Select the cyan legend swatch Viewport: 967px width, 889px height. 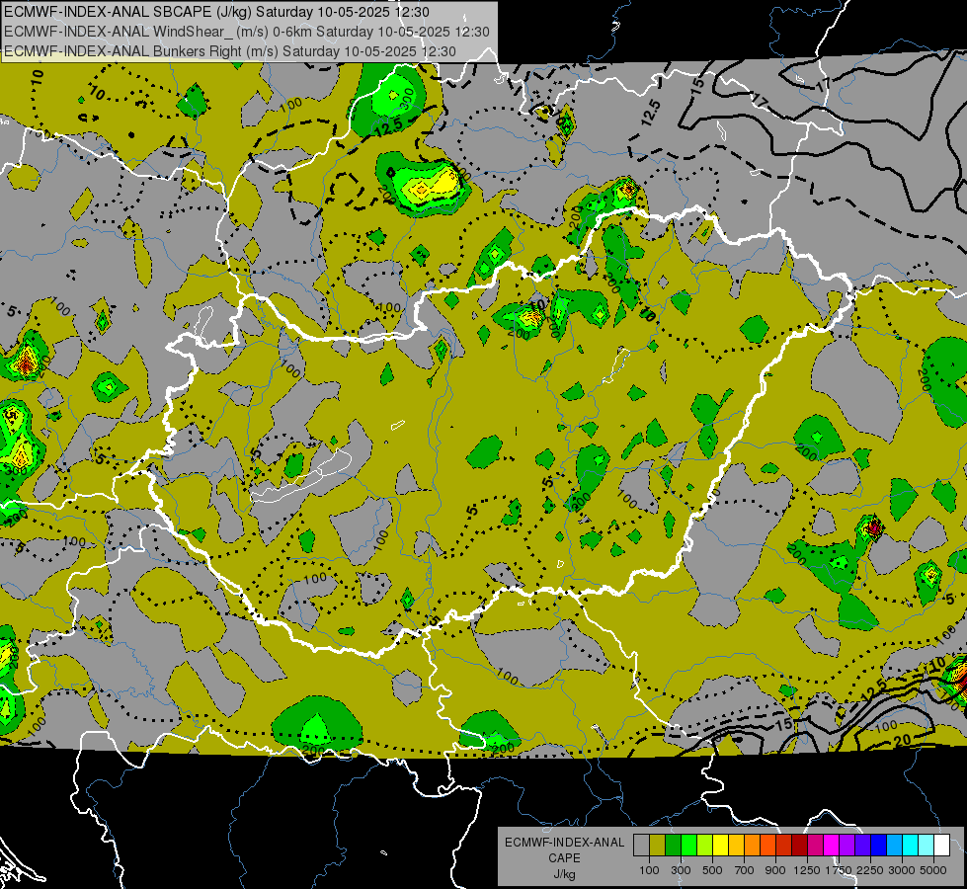911,845
